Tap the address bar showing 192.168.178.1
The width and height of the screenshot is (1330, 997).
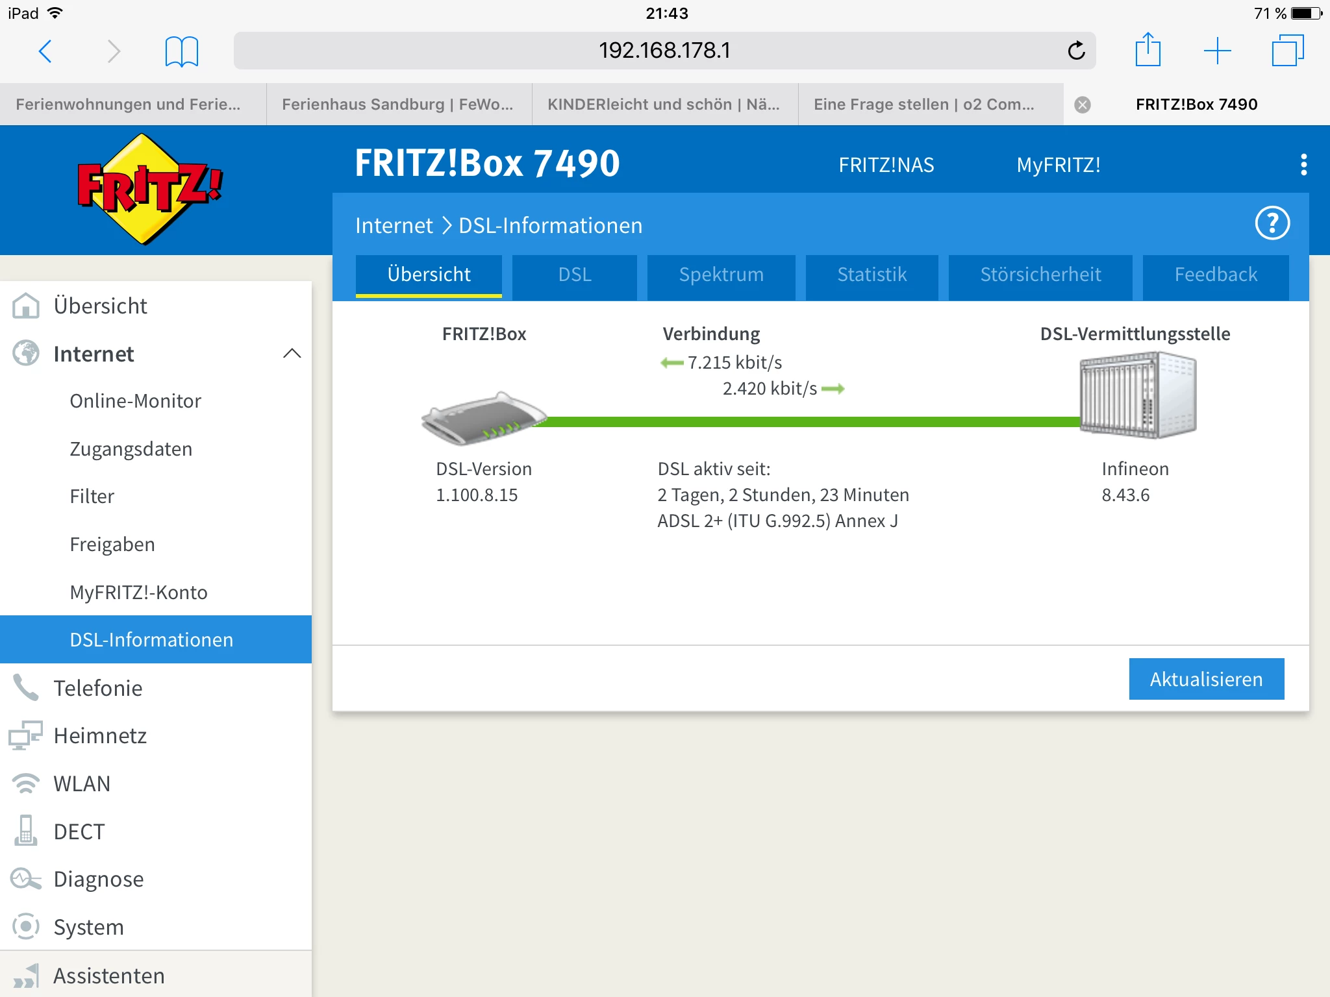pyautogui.click(x=665, y=51)
